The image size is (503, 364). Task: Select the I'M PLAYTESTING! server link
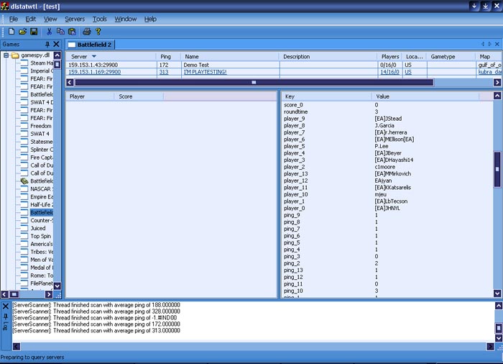coord(205,72)
